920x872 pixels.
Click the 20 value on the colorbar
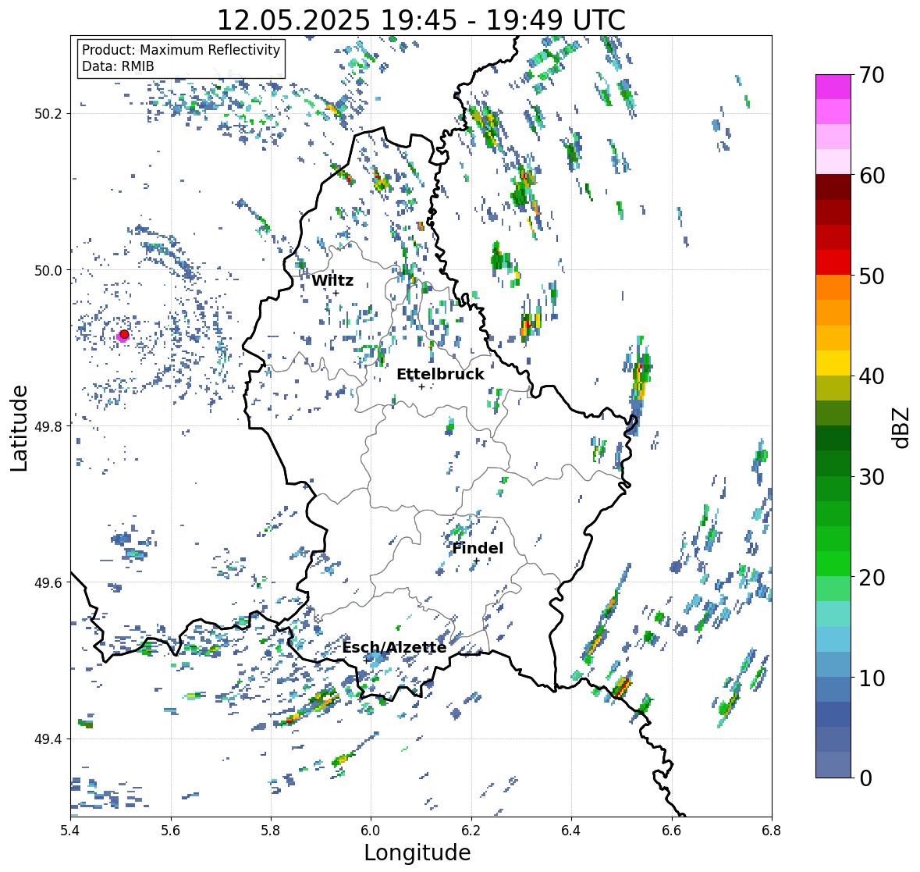[872, 577]
